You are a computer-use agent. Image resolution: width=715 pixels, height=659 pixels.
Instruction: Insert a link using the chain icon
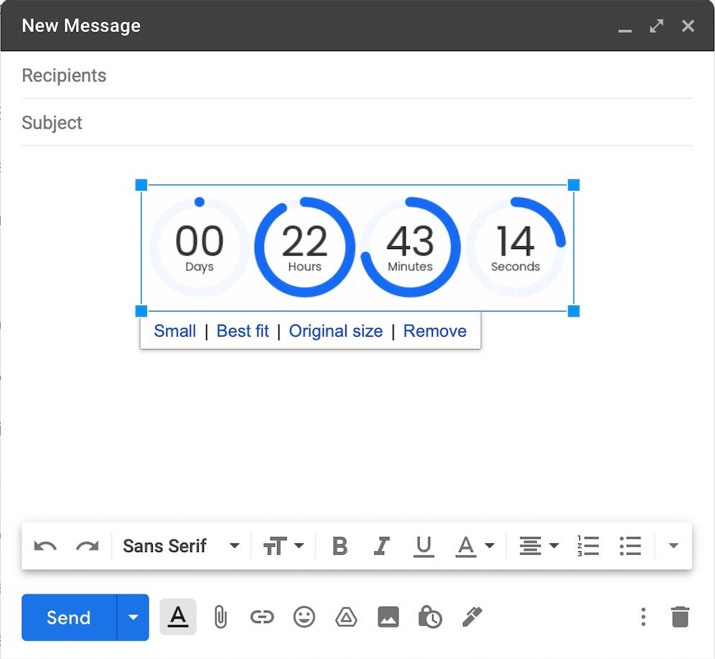(x=262, y=617)
